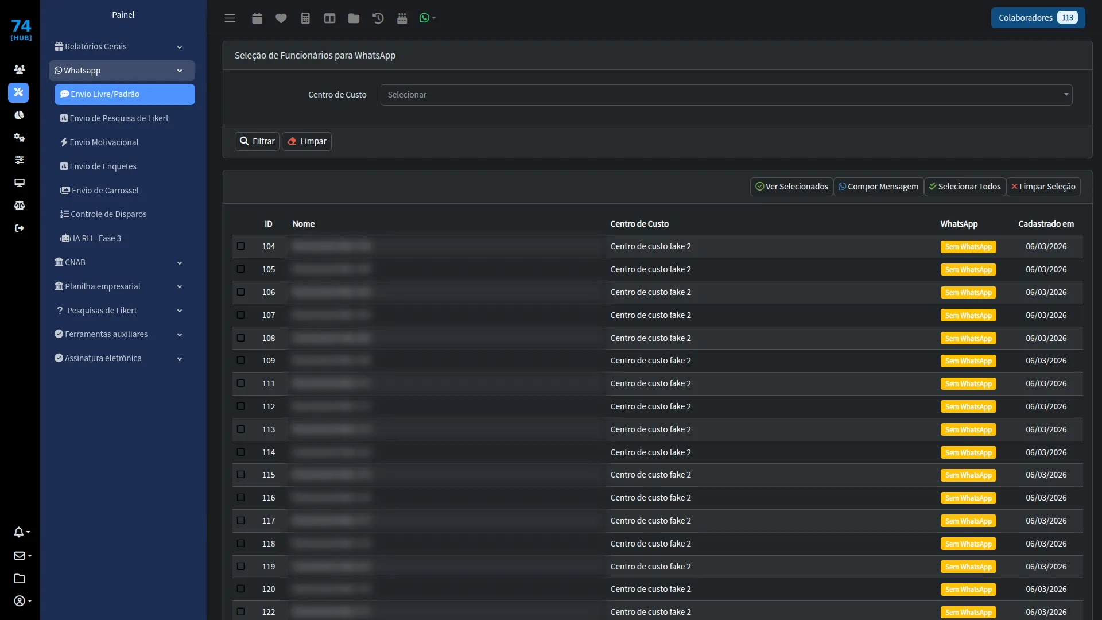Open the calendar icon in top toolbar
Screen dimensions: 1102x620
point(257,18)
